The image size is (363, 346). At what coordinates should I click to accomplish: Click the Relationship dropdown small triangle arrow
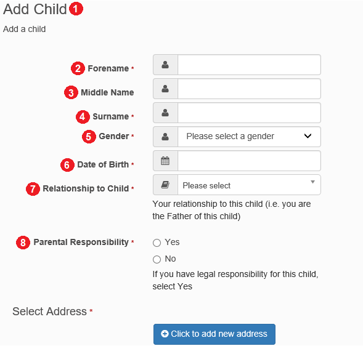[312, 182]
